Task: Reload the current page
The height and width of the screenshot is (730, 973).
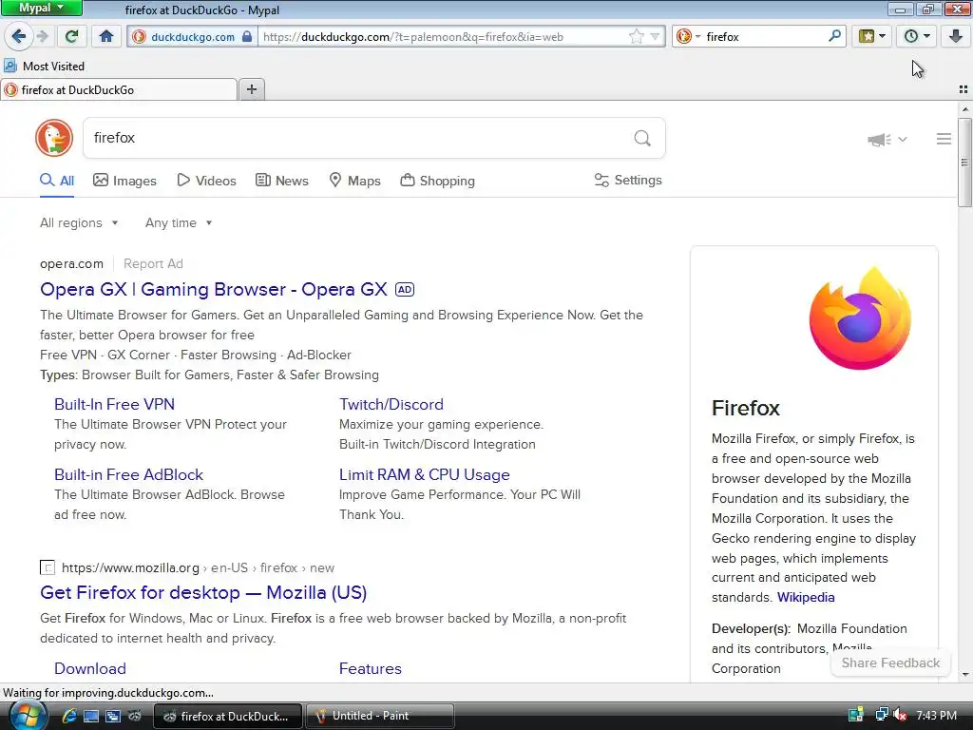Action: (x=71, y=36)
